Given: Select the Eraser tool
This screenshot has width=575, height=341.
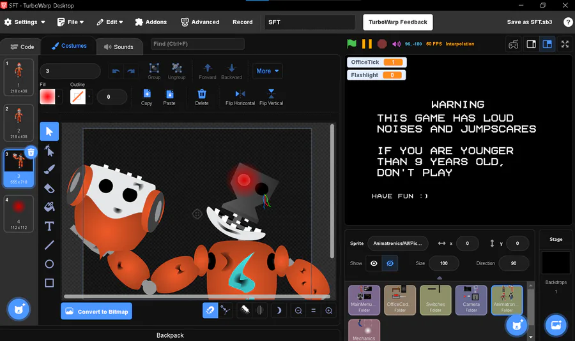Looking at the screenshot, I should [49, 189].
